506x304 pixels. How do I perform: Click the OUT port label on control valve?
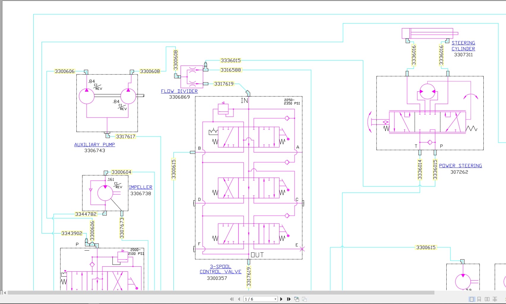pos(257,255)
